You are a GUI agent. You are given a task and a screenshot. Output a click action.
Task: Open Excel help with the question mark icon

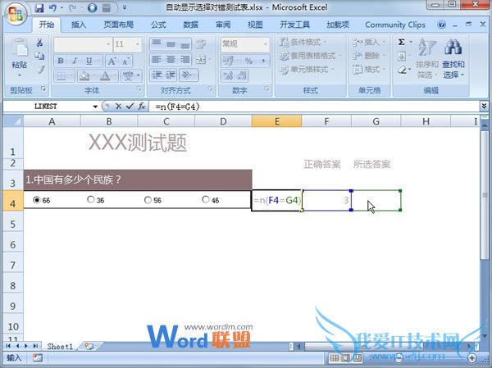[441, 25]
